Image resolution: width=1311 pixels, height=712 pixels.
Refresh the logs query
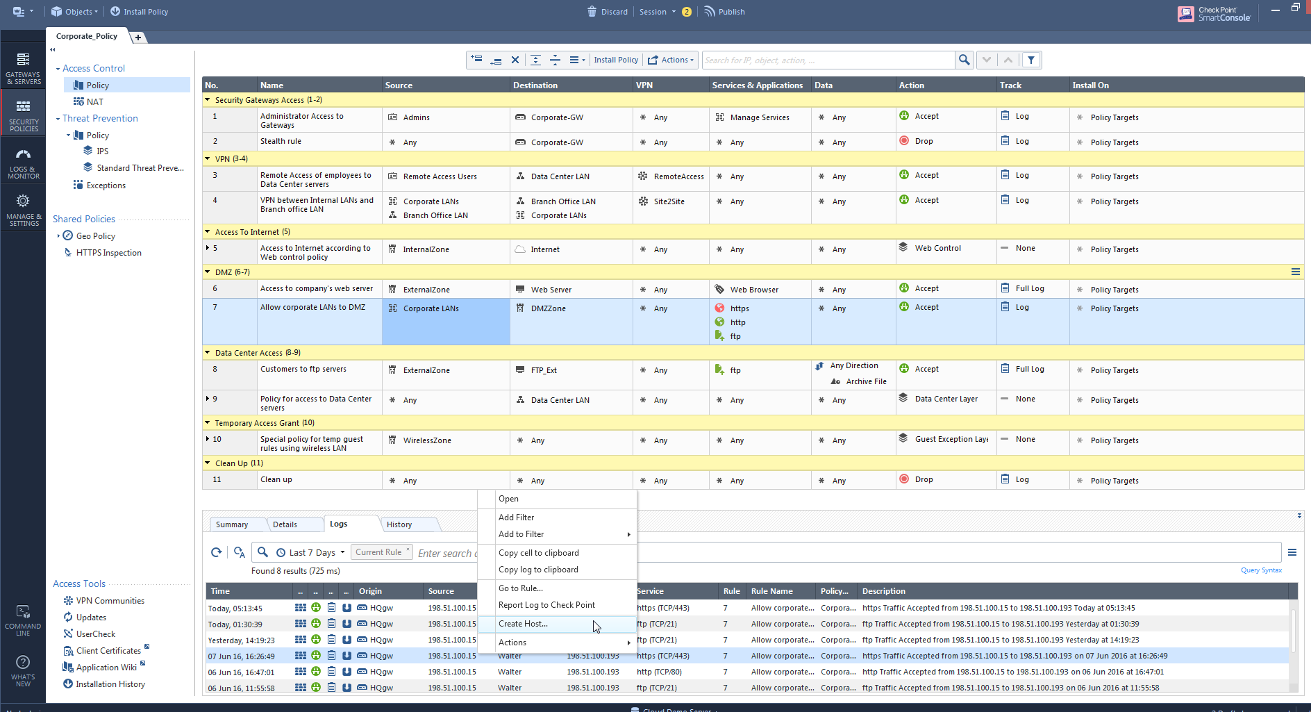click(x=217, y=552)
